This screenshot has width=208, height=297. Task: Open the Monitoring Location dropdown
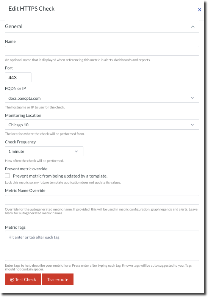tap(102, 125)
